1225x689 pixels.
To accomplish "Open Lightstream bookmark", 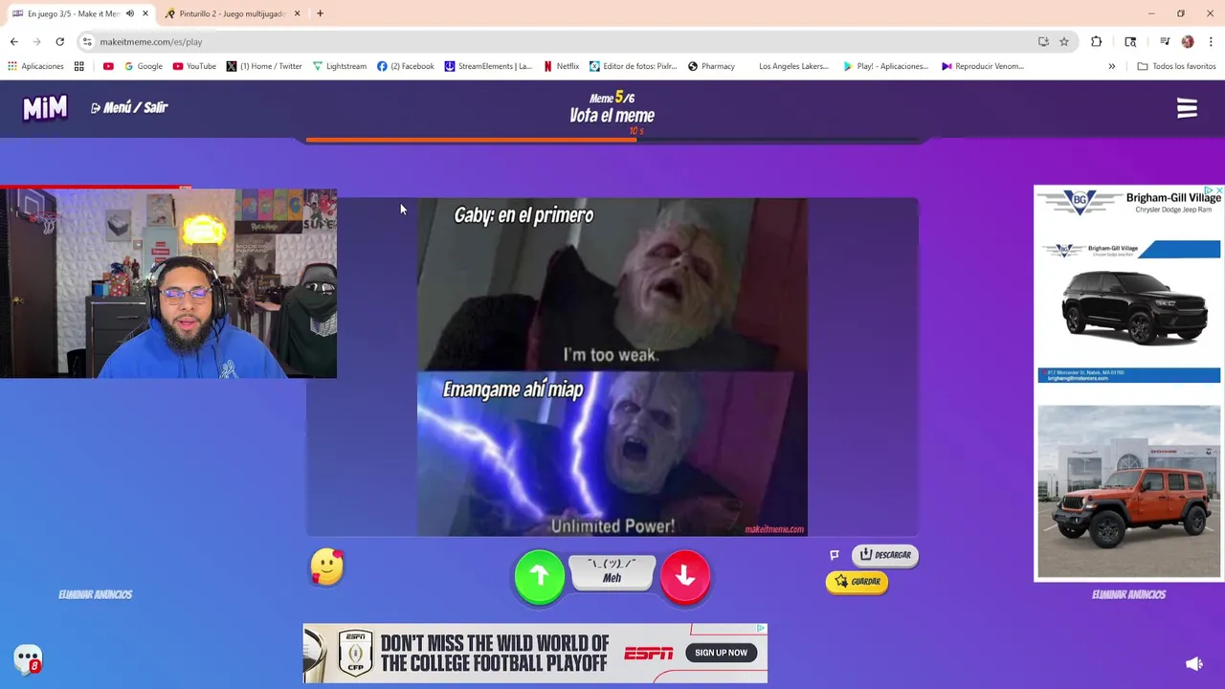I will [x=340, y=66].
